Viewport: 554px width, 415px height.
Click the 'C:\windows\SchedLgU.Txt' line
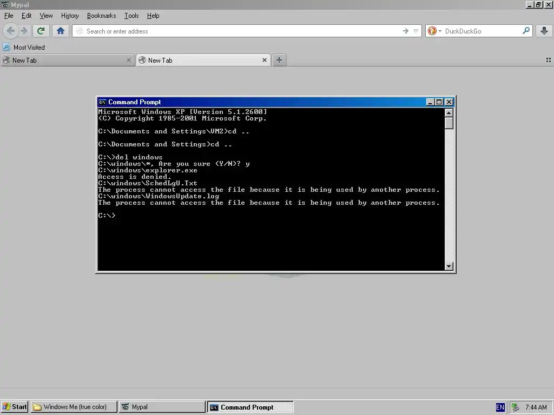148,183
